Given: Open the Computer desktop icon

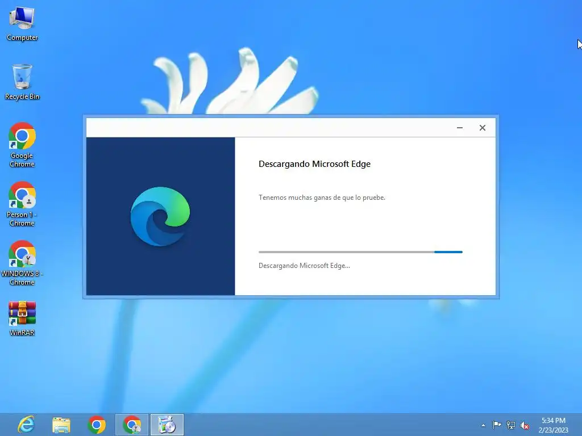Looking at the screenshot, I should (22, 24).
